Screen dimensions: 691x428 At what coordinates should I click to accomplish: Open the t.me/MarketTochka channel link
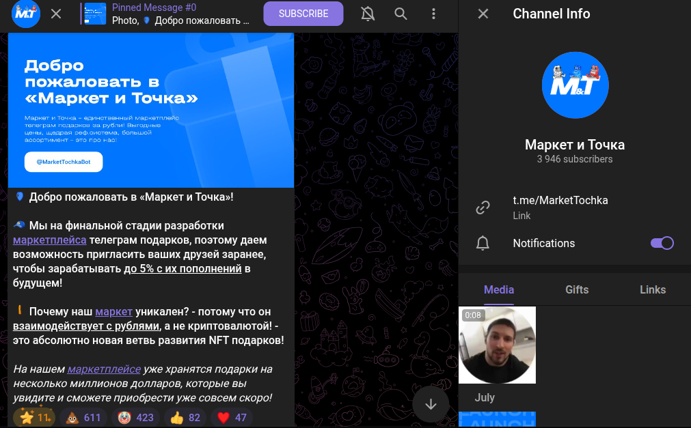click(x=560, y=201)
